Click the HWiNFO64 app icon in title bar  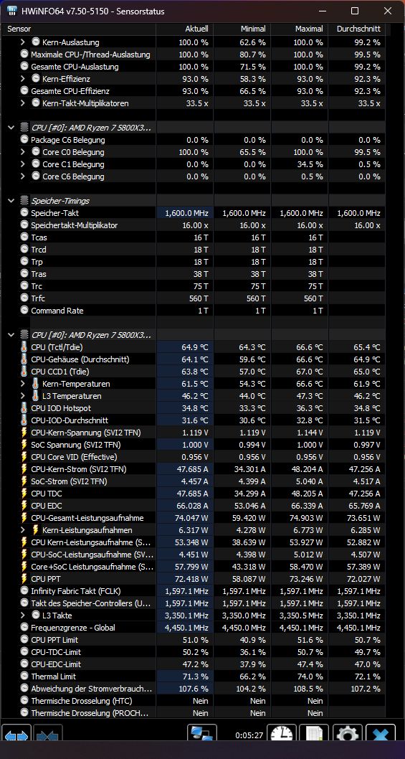click(11, 11)
